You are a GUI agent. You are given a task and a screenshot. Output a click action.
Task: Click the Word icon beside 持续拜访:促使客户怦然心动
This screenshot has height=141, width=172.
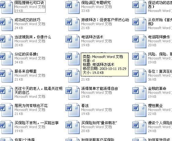point(73,24)
